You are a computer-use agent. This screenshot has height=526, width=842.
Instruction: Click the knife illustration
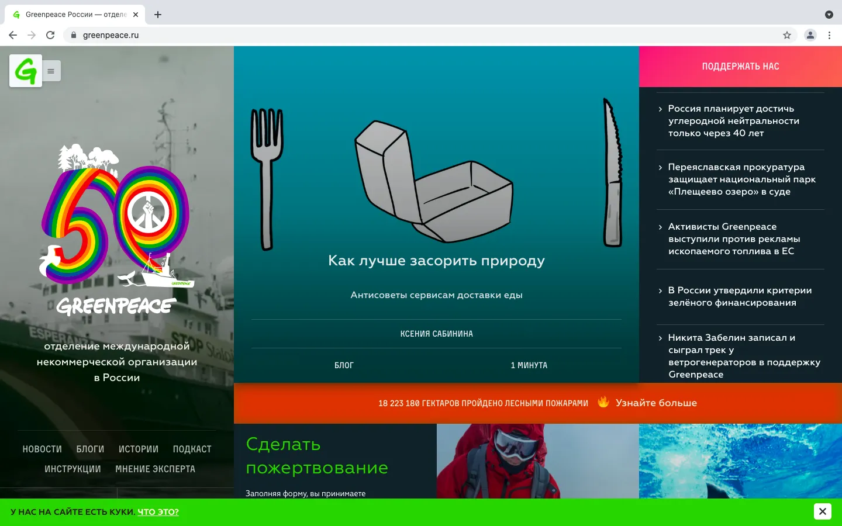[613, 172]
